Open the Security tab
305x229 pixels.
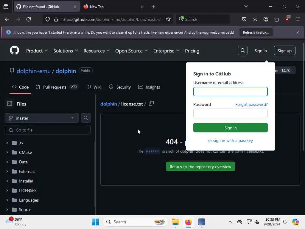[x=120, y=87]
